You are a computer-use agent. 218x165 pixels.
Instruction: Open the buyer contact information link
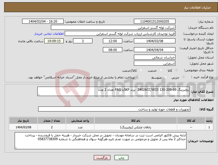(x=49, y=34)
